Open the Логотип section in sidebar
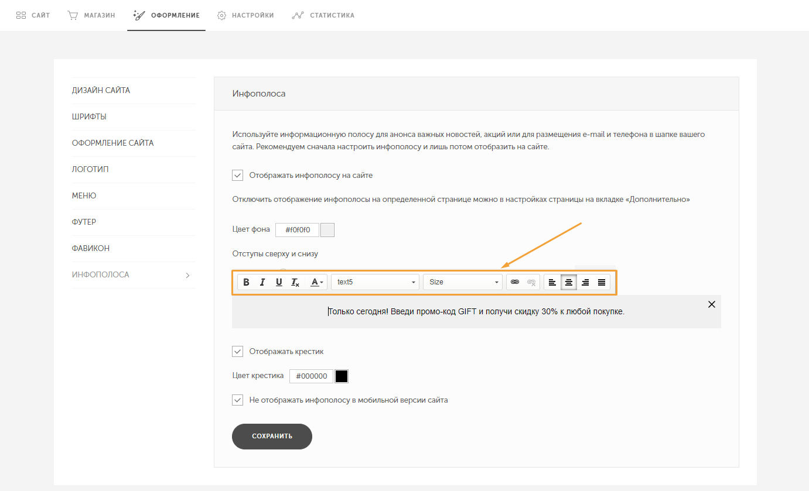This screenshot has height=491, width=809. [x=90, y=169]
